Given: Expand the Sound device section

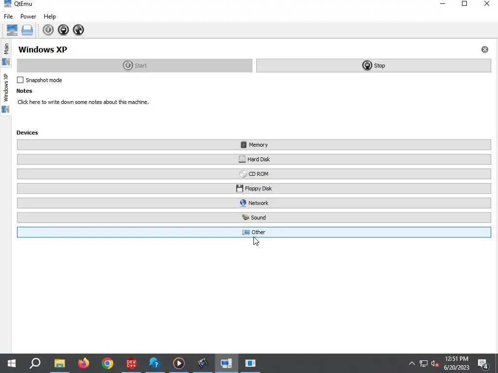Looking at the screenshot, I should (x=254, y=218).
